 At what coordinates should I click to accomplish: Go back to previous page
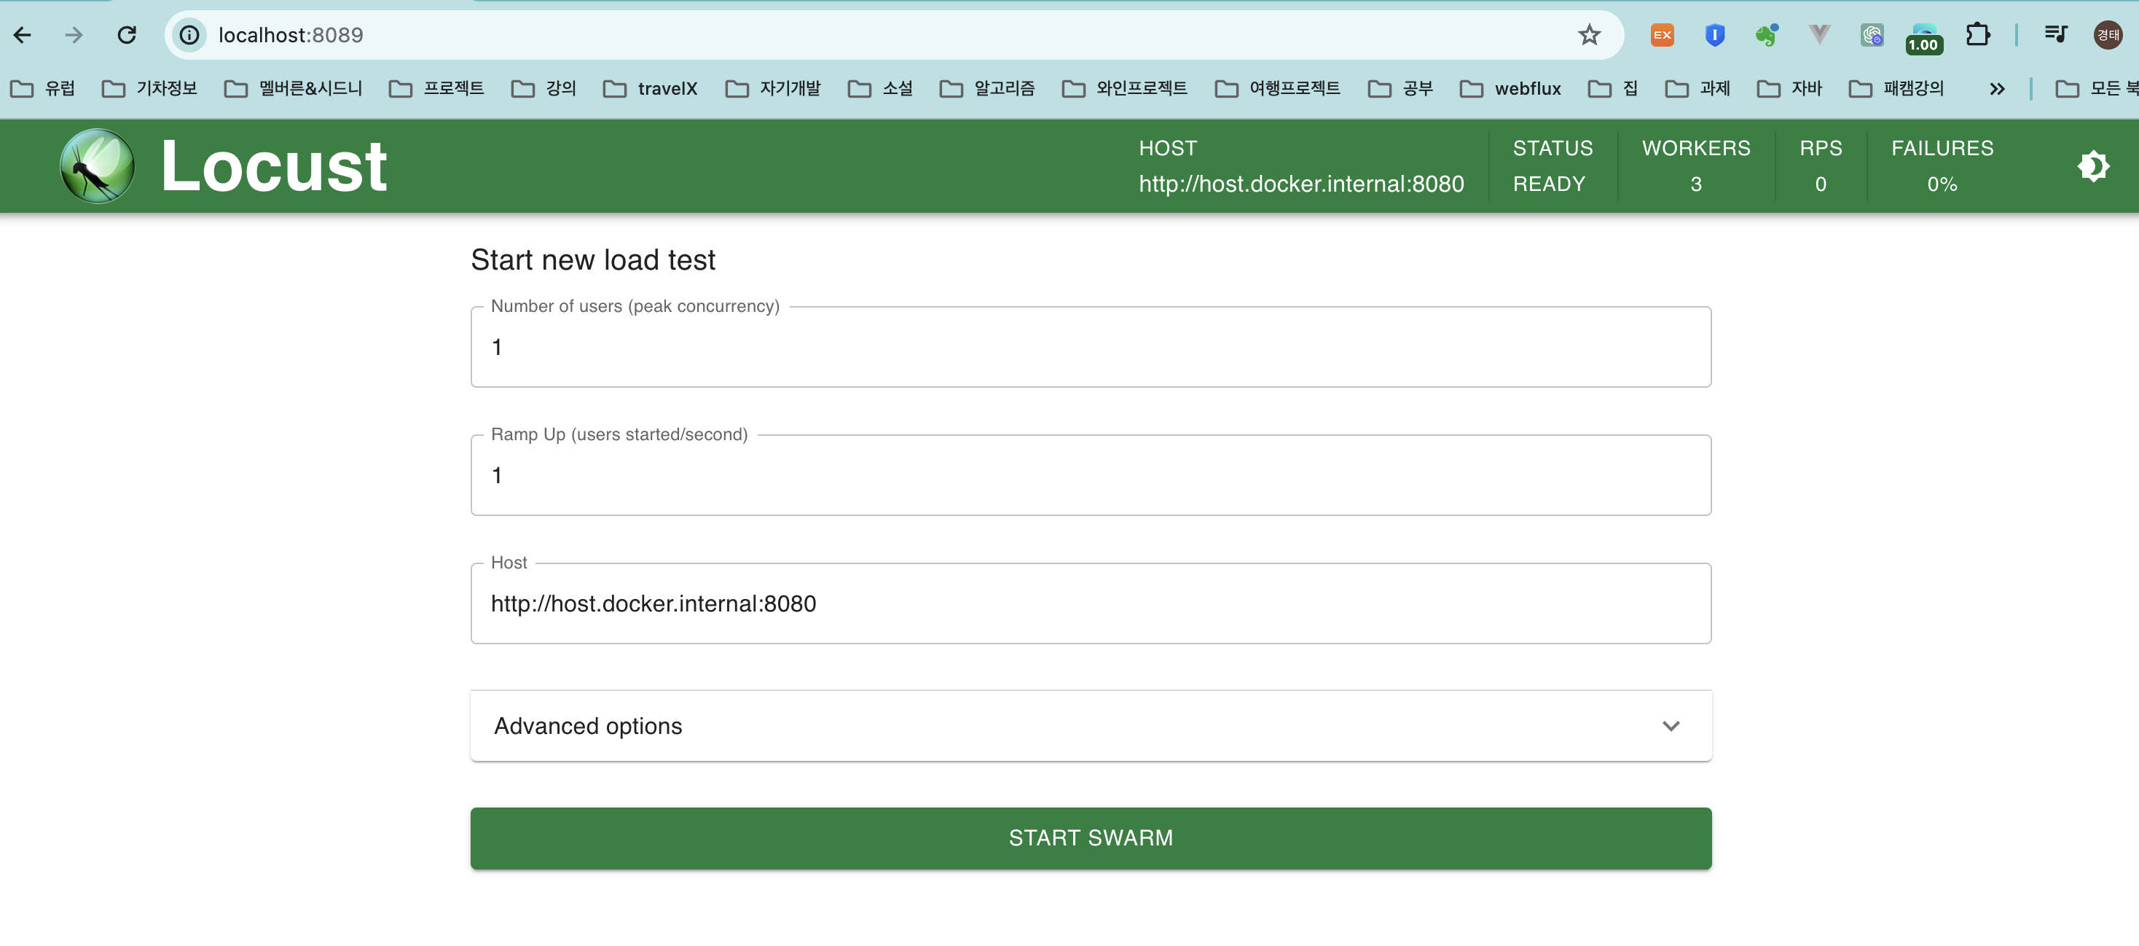pos(23,35)
